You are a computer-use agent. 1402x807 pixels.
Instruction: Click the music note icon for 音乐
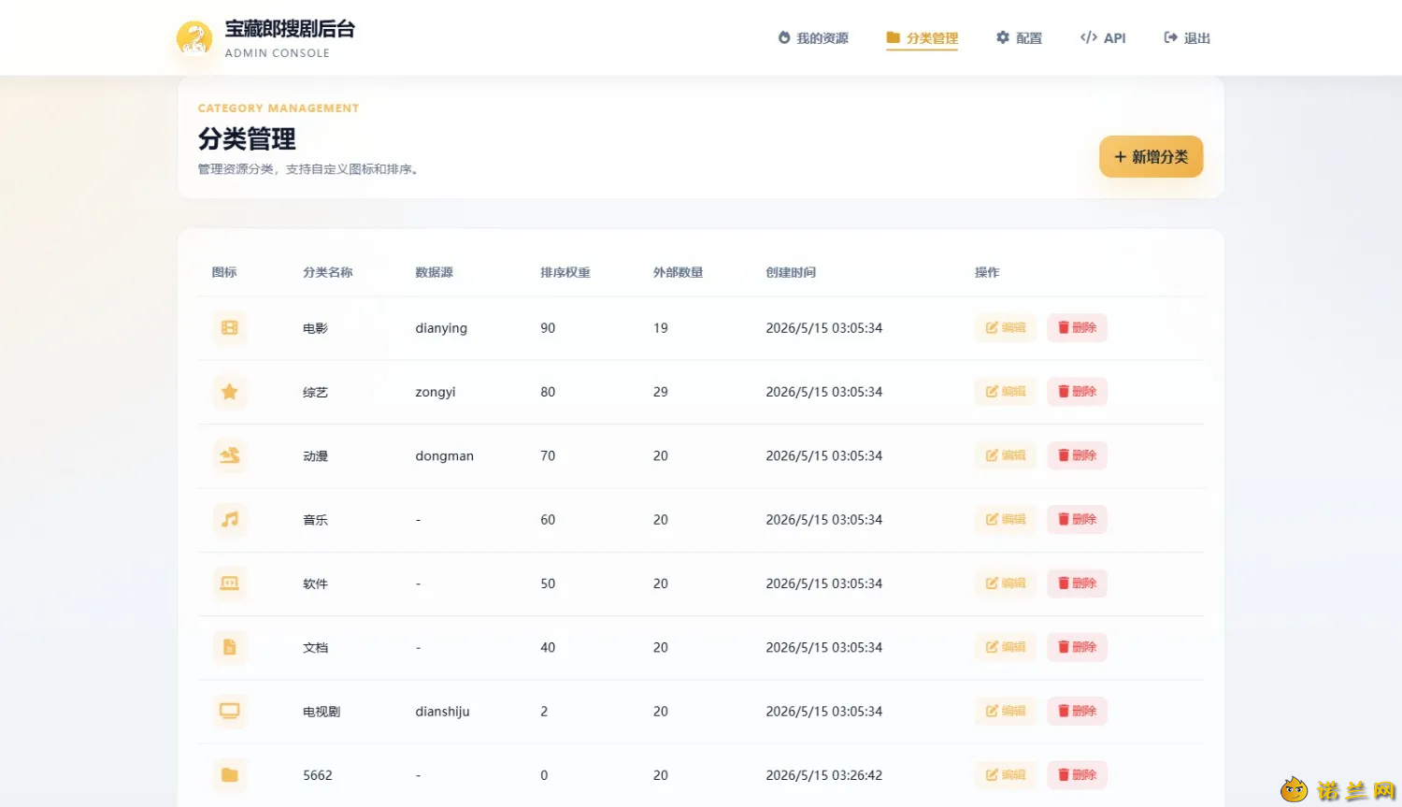[230, 520]
